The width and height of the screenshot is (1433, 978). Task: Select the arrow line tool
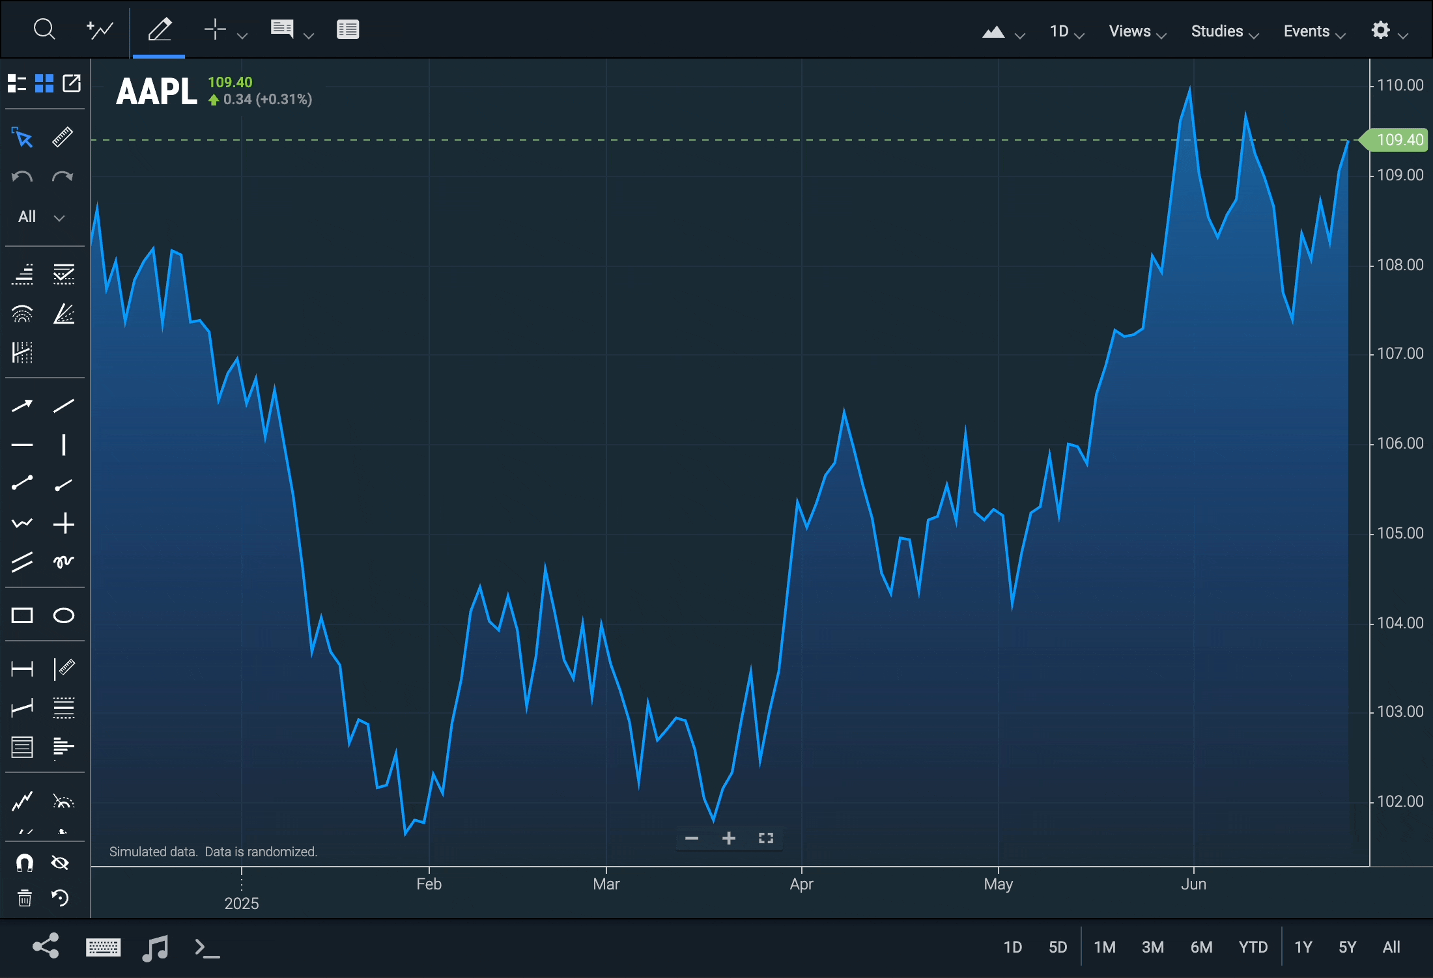pos(22,406)
